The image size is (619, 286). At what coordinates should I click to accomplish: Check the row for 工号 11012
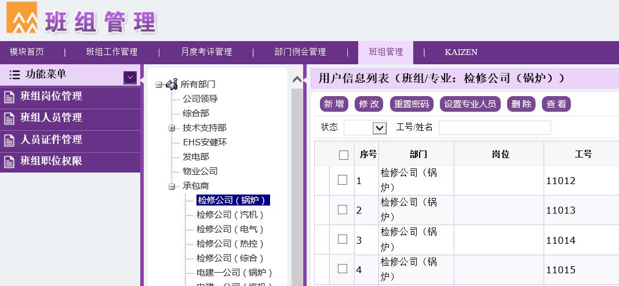point(343,180)
